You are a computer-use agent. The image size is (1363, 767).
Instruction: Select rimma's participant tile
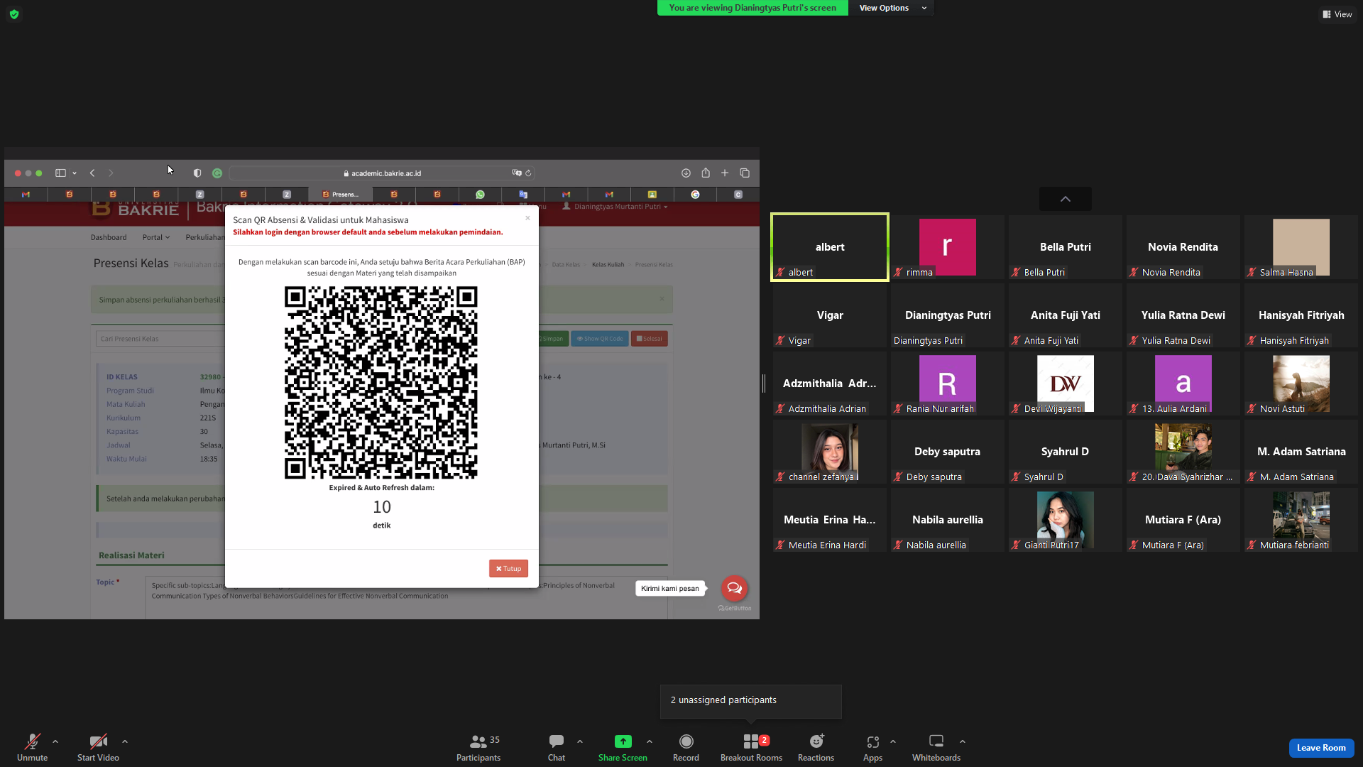click(948, 247)
